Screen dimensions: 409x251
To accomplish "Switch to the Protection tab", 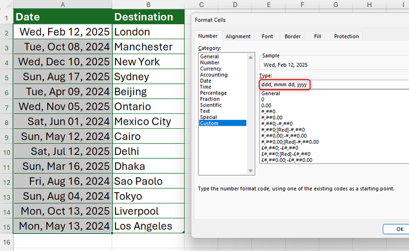I will pyautogui.click(x=347, y=36).
